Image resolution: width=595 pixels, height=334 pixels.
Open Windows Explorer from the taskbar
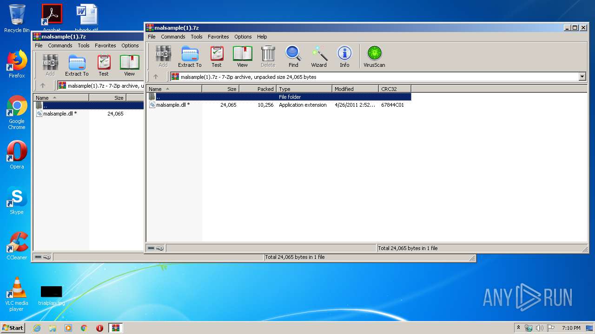click(x=53, y=328)
